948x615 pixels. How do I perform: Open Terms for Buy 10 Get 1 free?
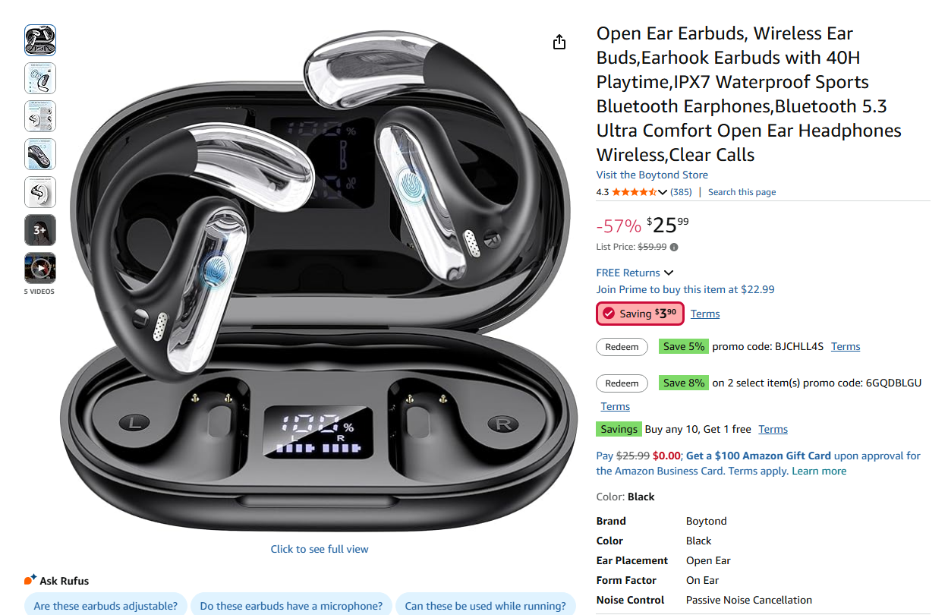pyautogui.click(x=773, y=429)
